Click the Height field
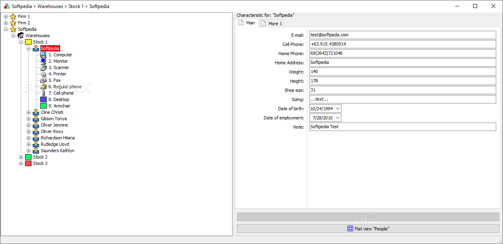 pos(402,81)
